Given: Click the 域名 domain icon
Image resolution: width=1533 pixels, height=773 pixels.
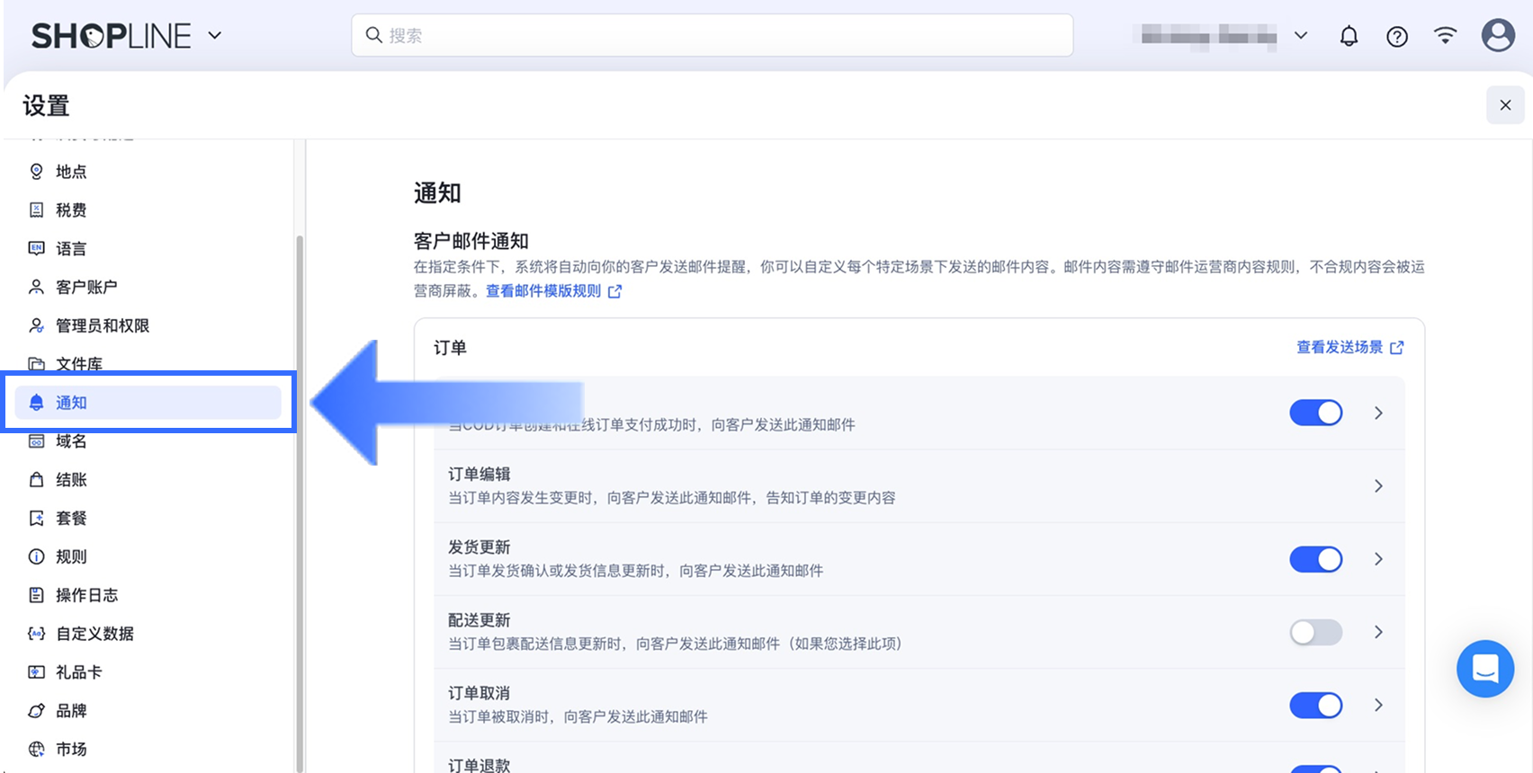Looking at the screenshot, I should coord(36,441).
